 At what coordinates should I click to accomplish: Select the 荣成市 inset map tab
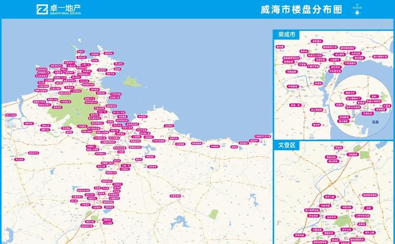click(287, 35)
